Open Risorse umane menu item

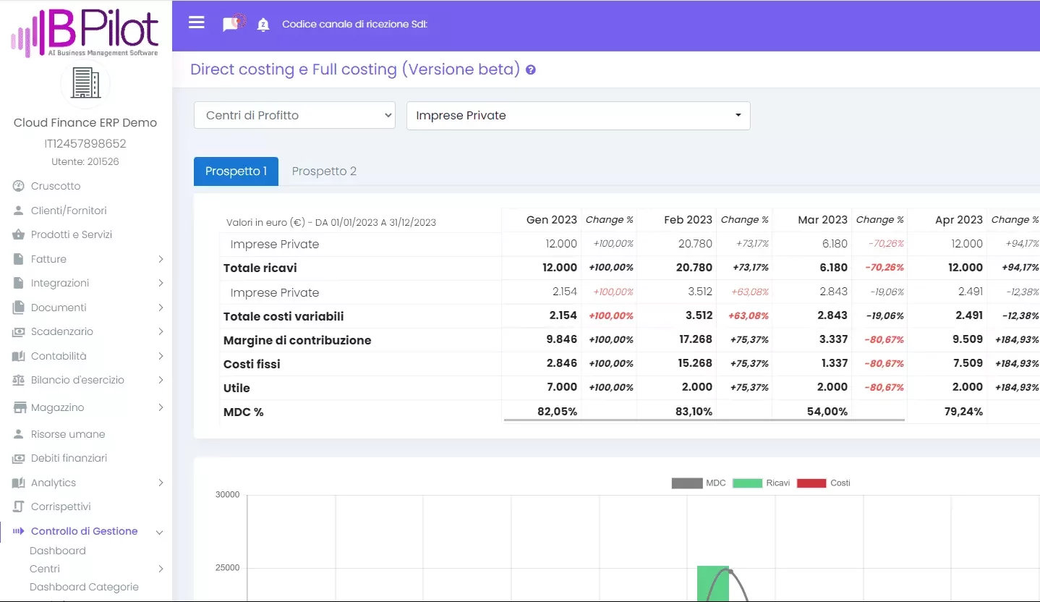coord(68,434)
